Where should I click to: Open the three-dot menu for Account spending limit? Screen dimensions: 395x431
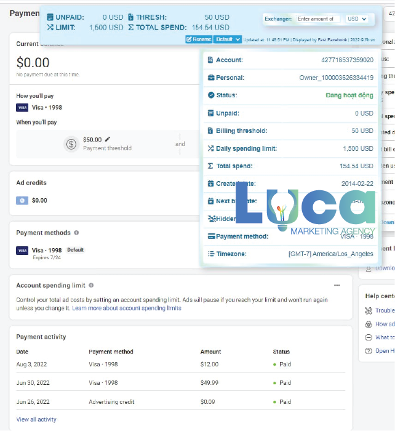click(337, 285)
